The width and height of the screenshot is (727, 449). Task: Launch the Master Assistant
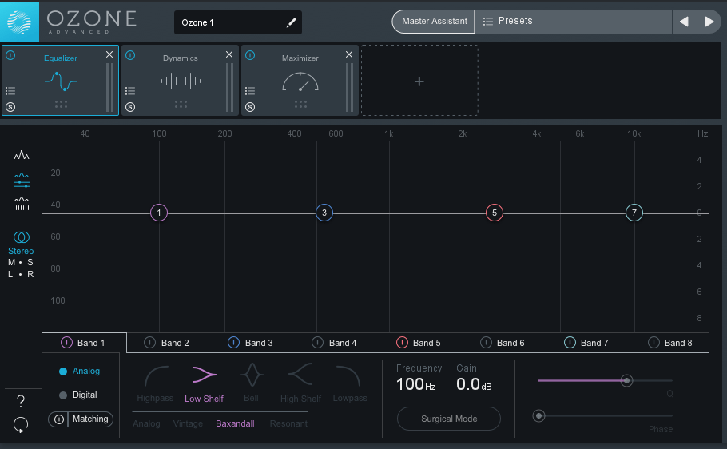pyautogui.click(x=434, y=22)
